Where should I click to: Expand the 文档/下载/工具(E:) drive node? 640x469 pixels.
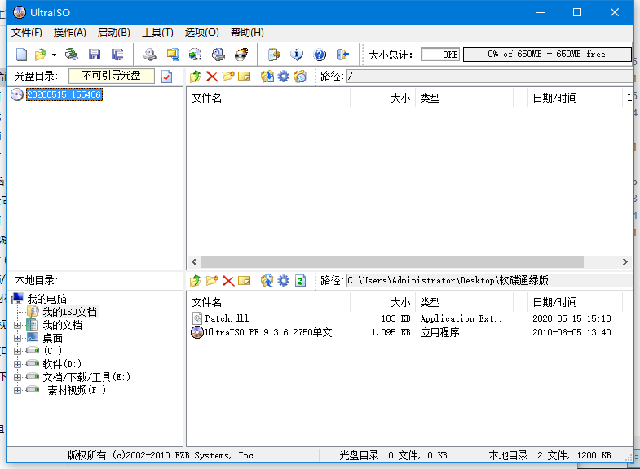pos(17,377)
